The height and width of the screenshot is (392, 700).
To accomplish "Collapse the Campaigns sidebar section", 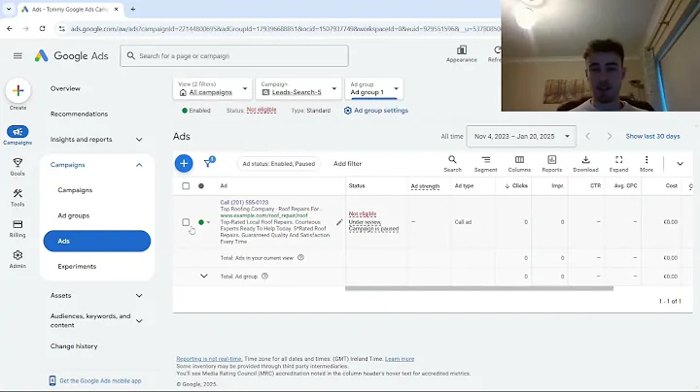I will [x=139, y=165].
